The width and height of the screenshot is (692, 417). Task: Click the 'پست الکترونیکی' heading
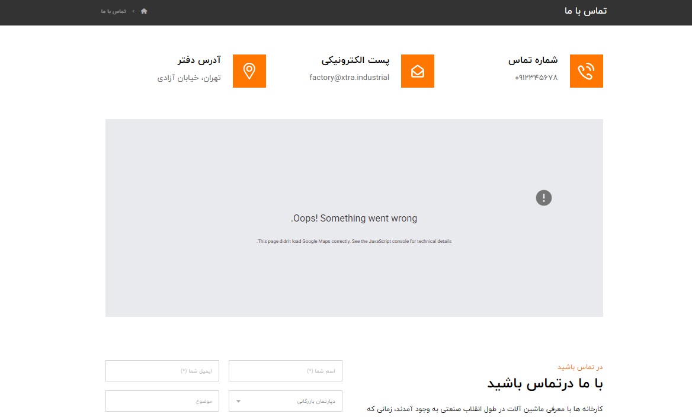355,60
